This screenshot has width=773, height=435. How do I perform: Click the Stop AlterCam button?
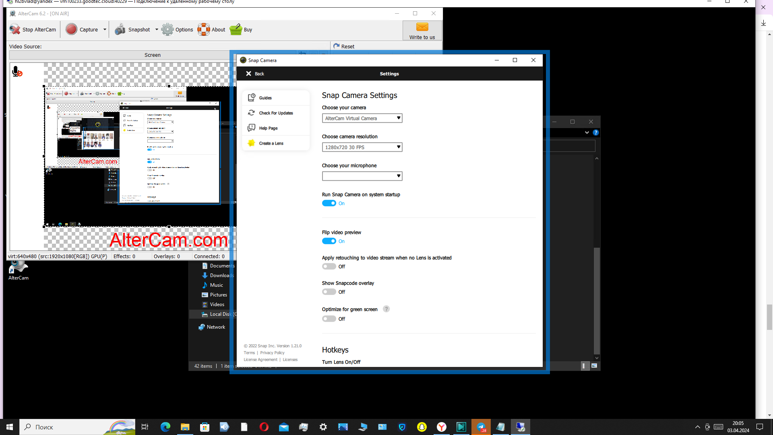coord(33,29)
